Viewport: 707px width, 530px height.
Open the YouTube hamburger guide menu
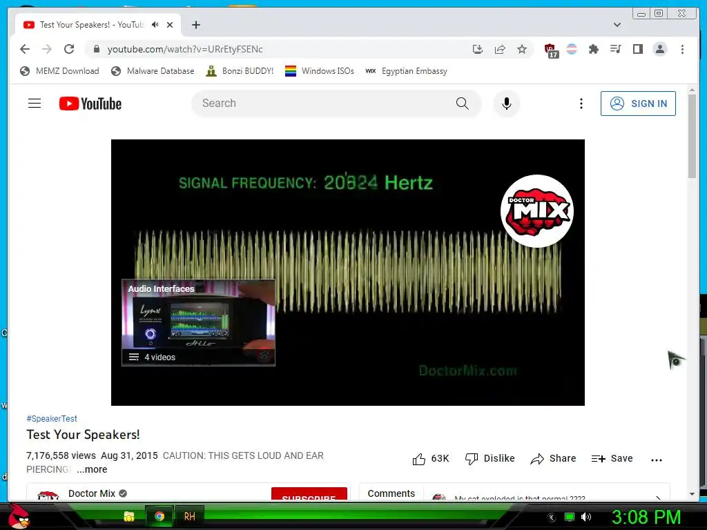(x=35, y=104)
